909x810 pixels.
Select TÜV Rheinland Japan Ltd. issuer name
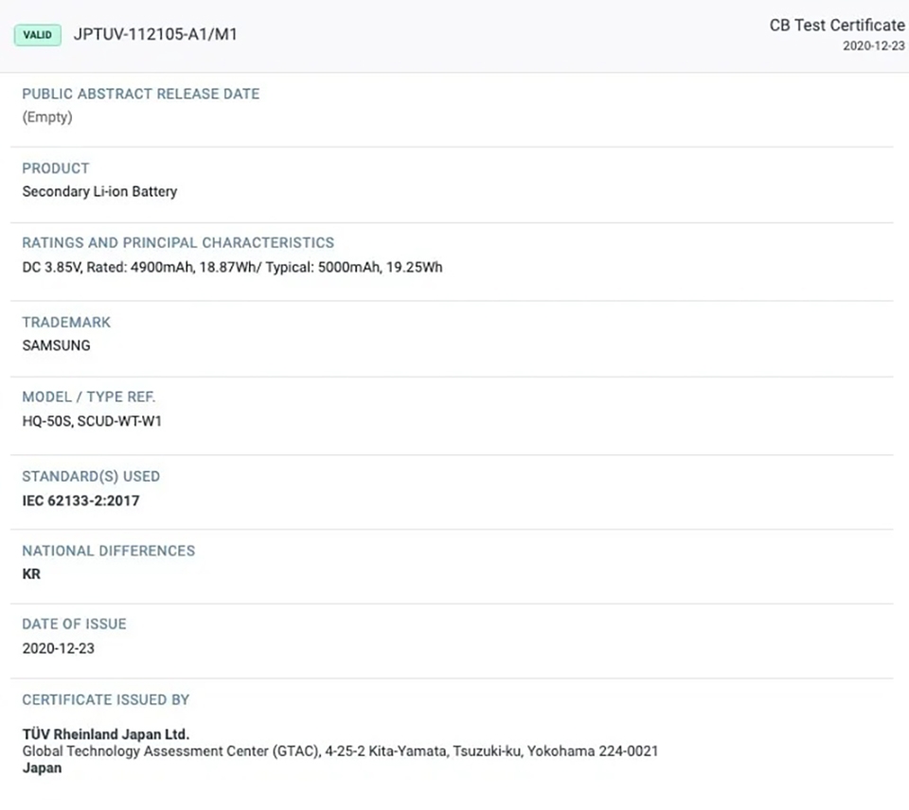point(106,734)
